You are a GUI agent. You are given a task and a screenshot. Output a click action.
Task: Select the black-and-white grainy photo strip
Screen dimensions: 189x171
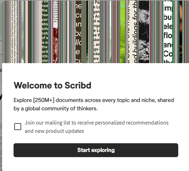coord(144,32)
